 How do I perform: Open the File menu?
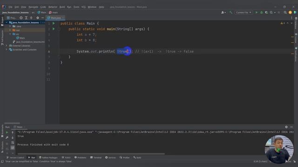(10, 7)
